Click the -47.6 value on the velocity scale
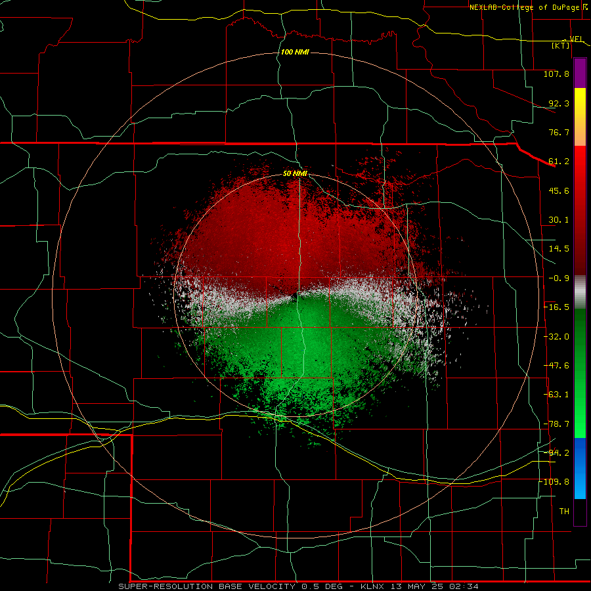 556,366
